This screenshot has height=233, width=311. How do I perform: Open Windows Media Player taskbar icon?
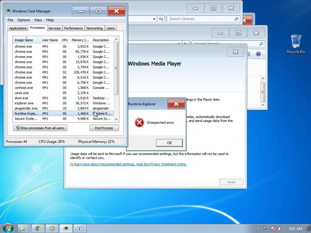52,228
